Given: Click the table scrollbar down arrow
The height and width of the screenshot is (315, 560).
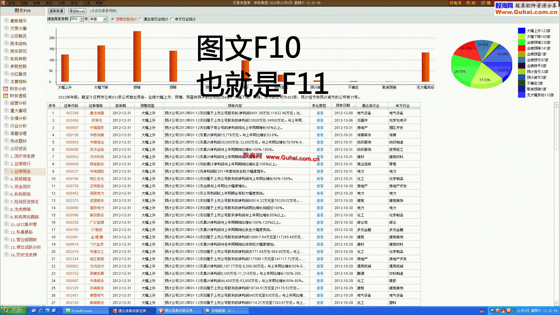Looking at the screenshot, I should coord(556,303).
